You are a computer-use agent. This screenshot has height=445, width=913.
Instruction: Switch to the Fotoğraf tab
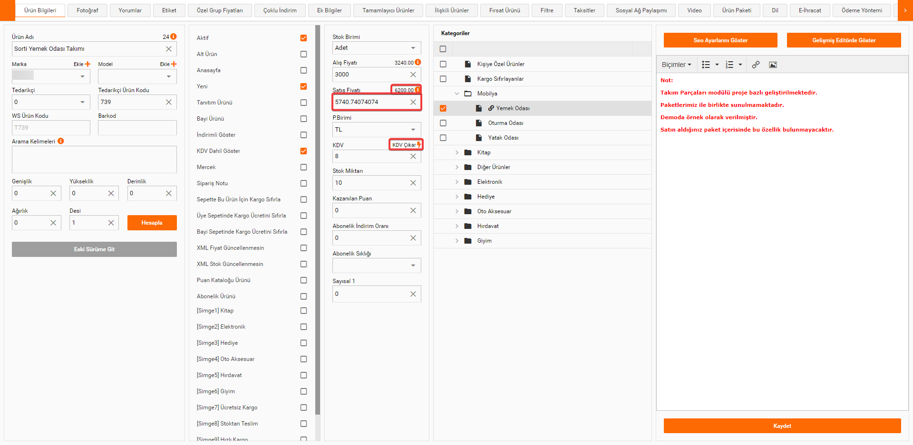87,10
